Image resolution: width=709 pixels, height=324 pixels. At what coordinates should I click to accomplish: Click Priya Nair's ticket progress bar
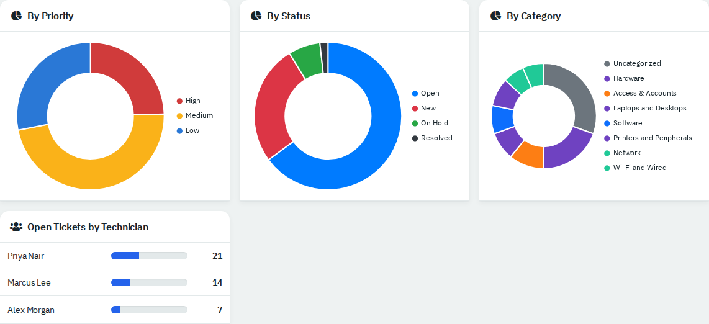click(149, 256)
